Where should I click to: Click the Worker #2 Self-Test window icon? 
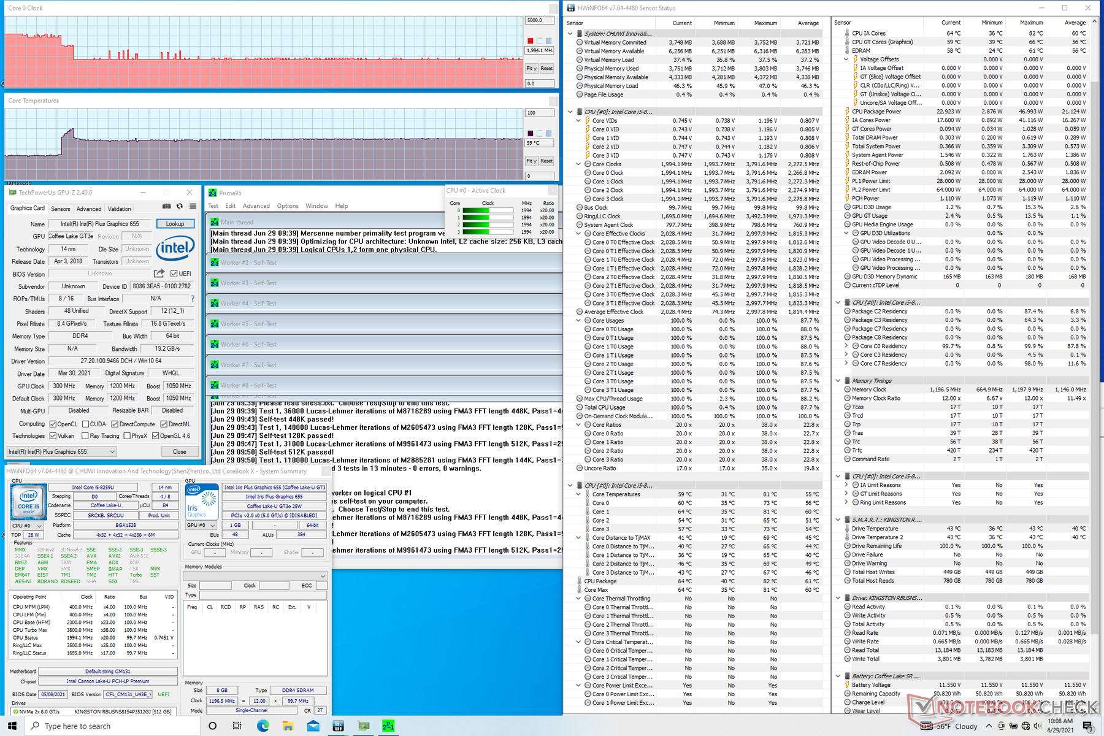(215, 263)
